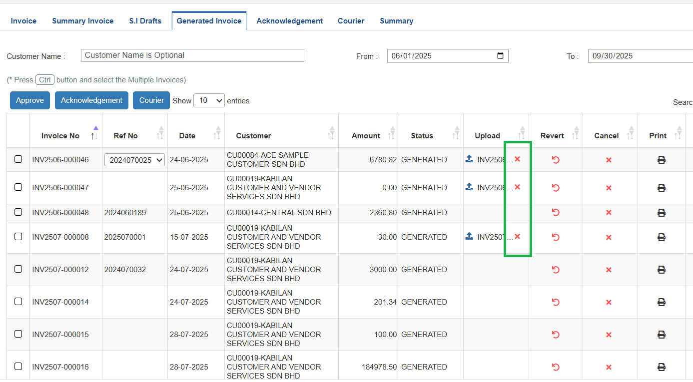The image size is (693, 382).
Task: Select checkbox for invoice INV2507-000008
Action: [x=18, y=237]
